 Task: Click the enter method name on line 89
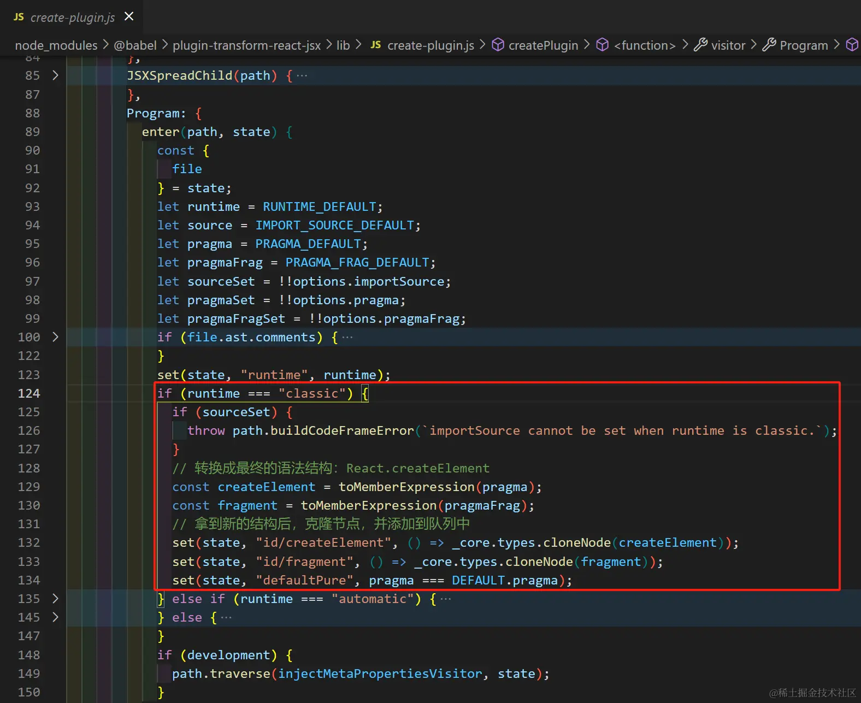(161, 132)
